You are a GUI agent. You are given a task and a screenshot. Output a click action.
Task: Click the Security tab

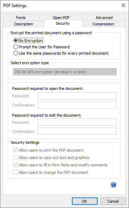tap(63, 24)
